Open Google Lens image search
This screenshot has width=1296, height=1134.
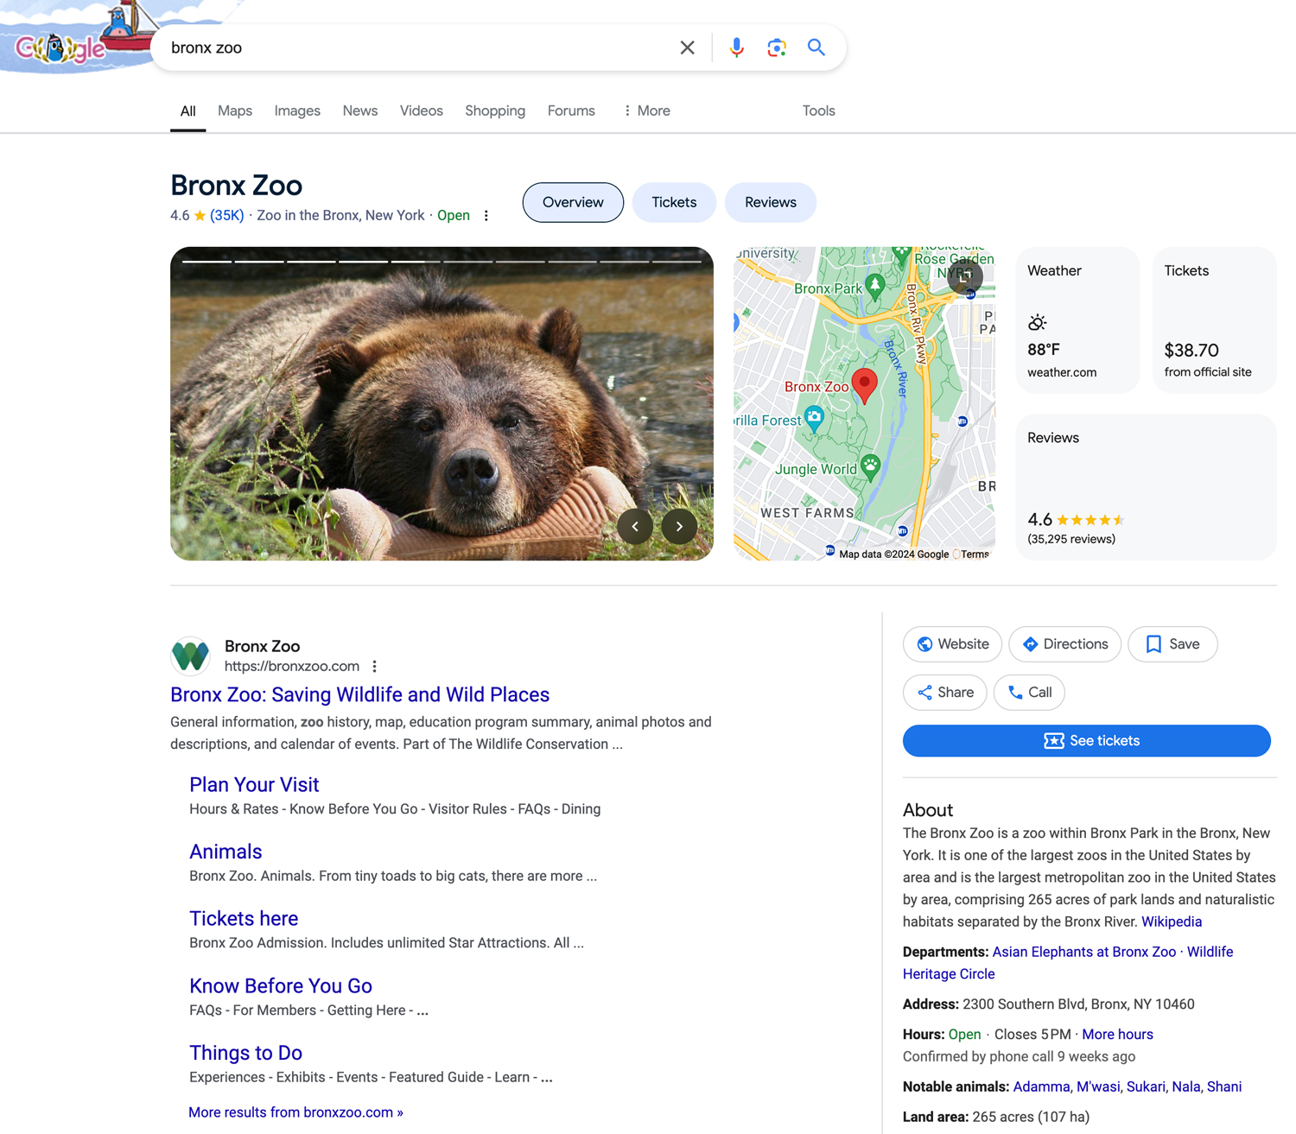[x=776, y=48]
